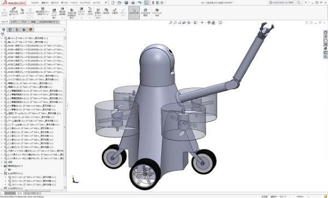Click the Save icon in the top toolbar
328x198 pixels.
pos(126,3)
